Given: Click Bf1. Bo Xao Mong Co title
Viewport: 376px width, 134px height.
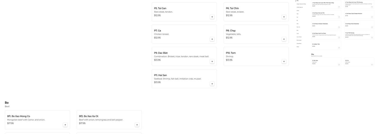Looking at the screenshot, I should [x=19, y=116].
